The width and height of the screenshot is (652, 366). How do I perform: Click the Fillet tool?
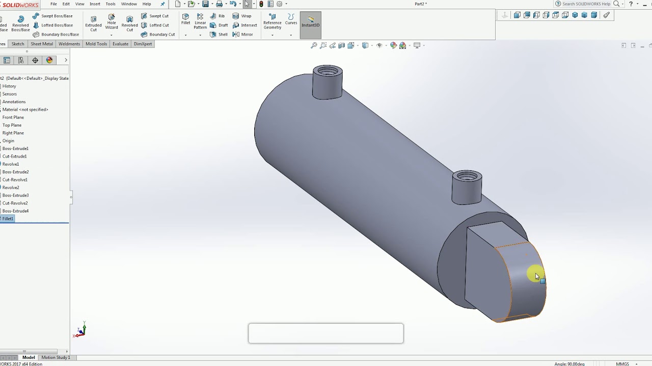[x=185, y=19]
